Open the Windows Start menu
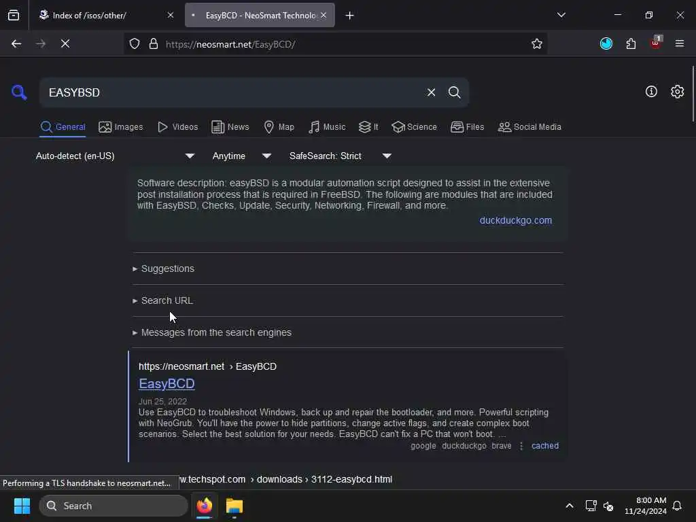 tap(22, 506)
